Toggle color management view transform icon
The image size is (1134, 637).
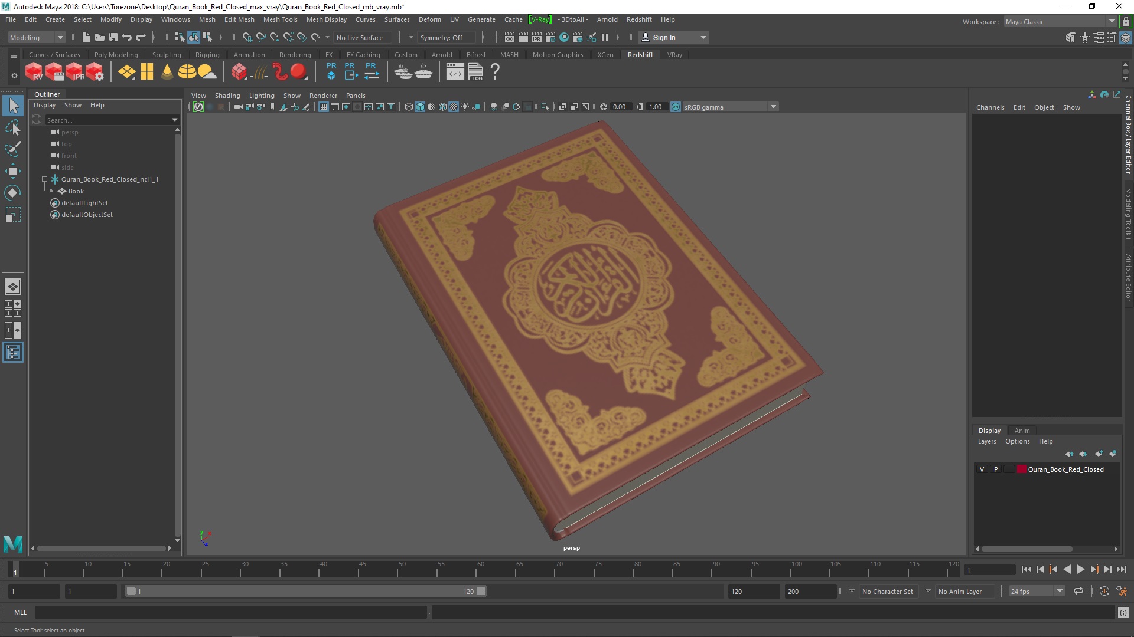pyautogui.click(x=676, y=107)
